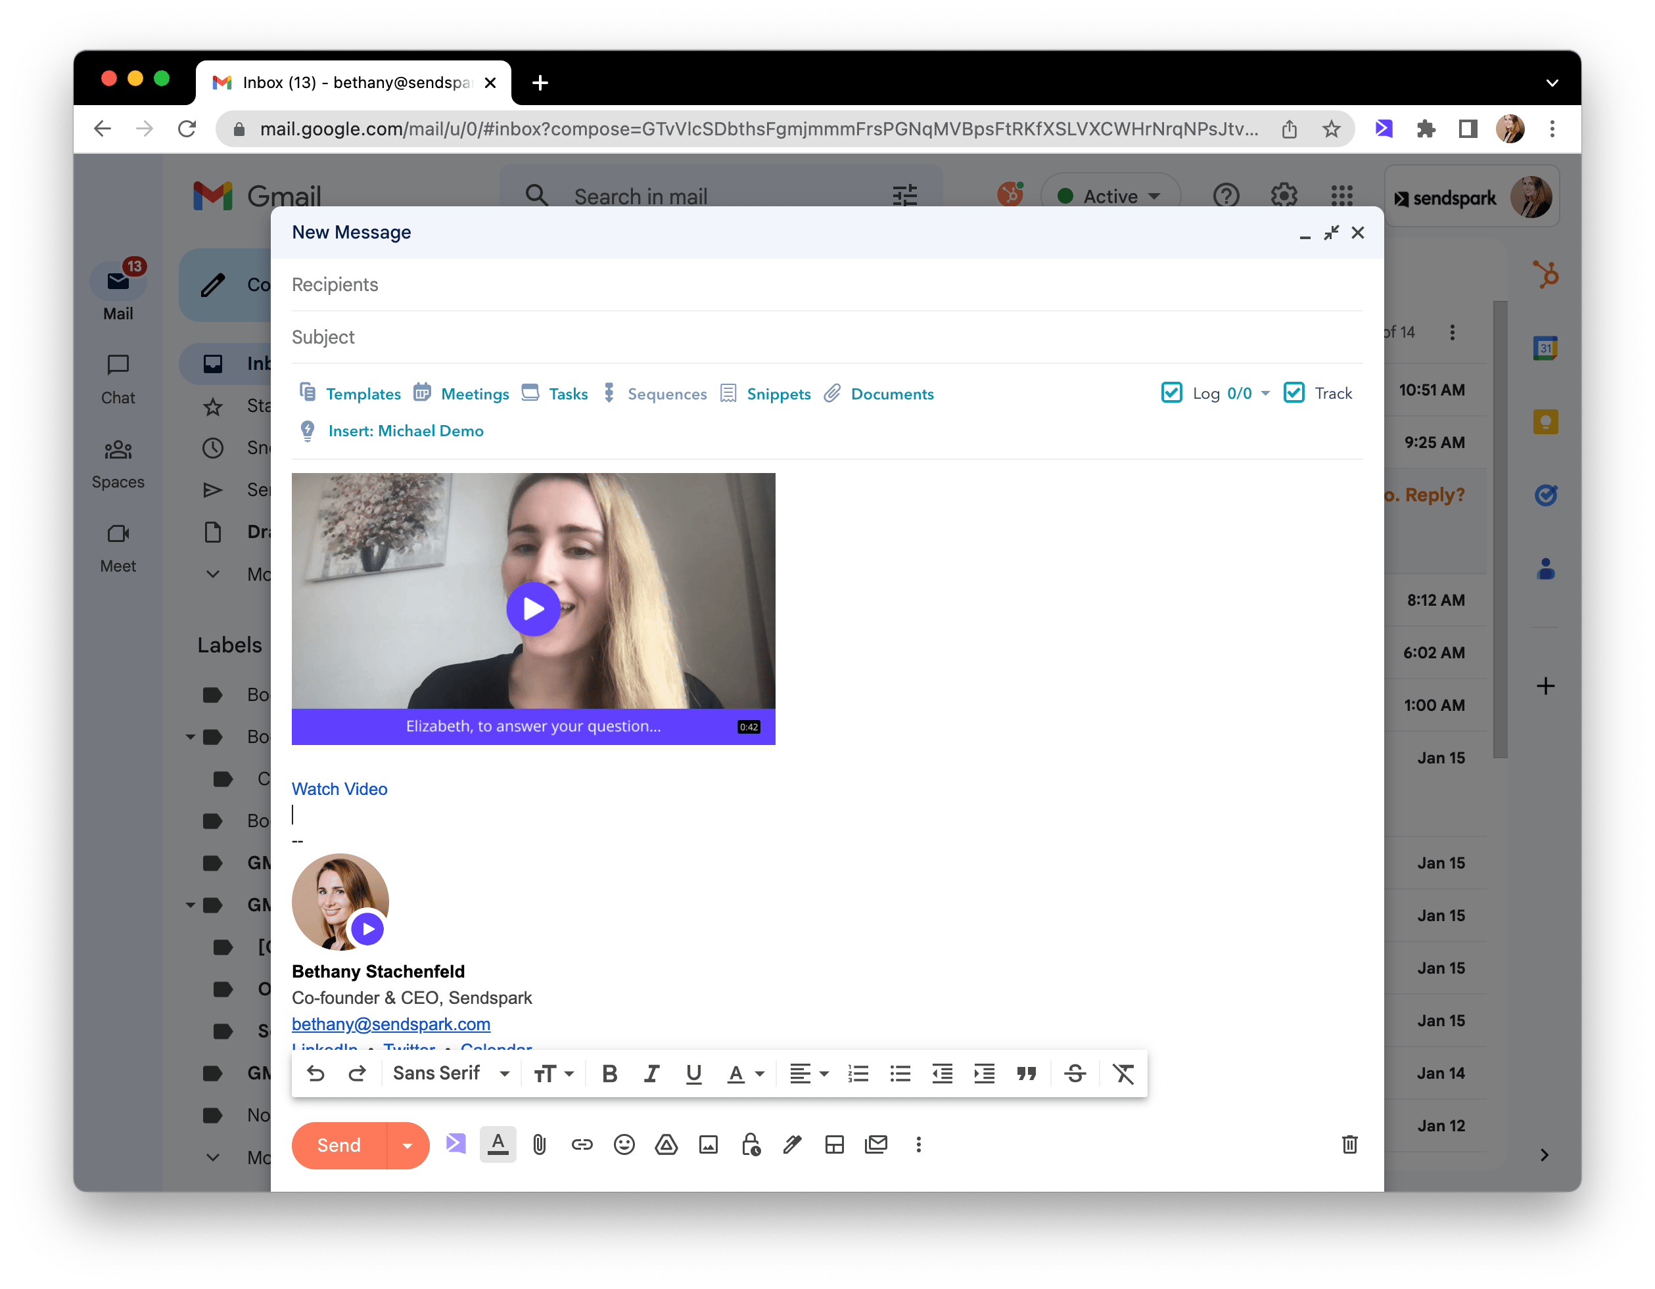1655x1289 pixels.
Task: Open text size dropdown
Action: pyautogui.click(x=553, y=1073)
